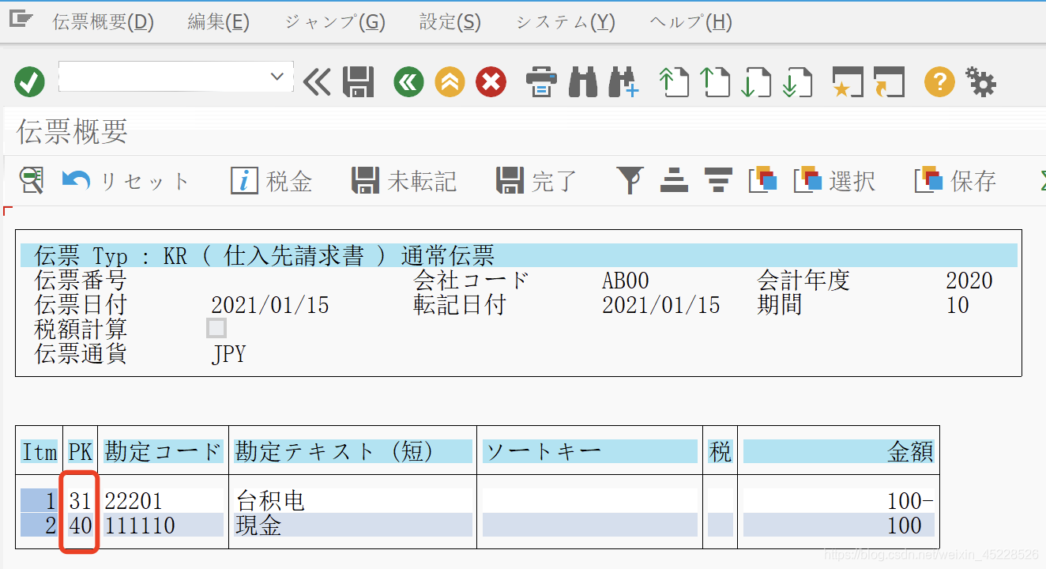The width and height of the screenshot is (1046, 569).
Task: Click the red Cancel X icon
Action: tap(491, 81)
